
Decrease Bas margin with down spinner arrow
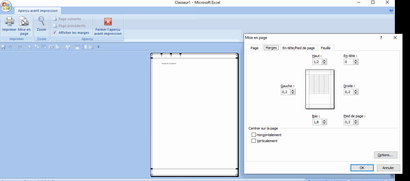pos(324,123)
